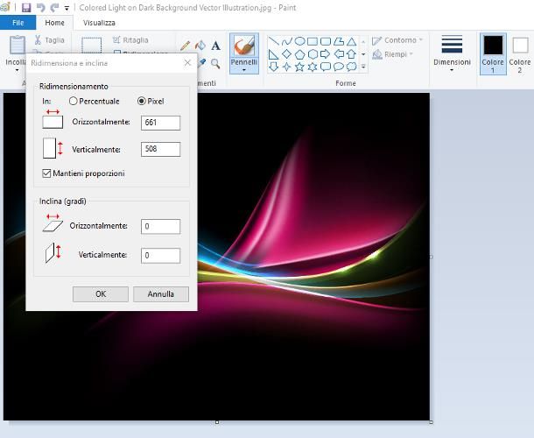
Task: Select the Four-point star shape
Action: (x=287, y=67)
